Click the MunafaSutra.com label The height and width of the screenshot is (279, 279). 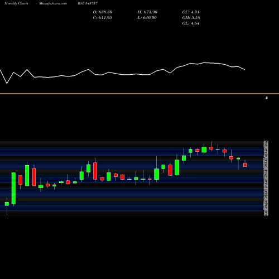pos(53,3)
